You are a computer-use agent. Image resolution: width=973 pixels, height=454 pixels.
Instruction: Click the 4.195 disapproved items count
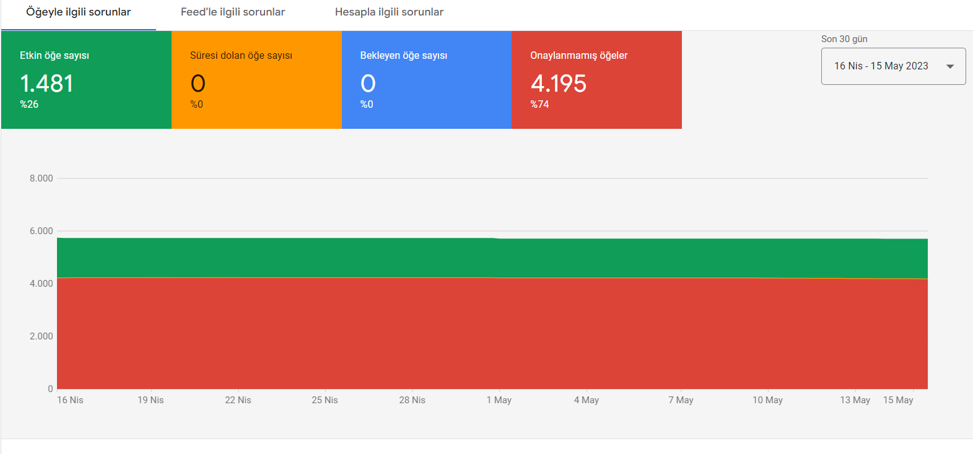pyautogui.click(x=559, y=84)
